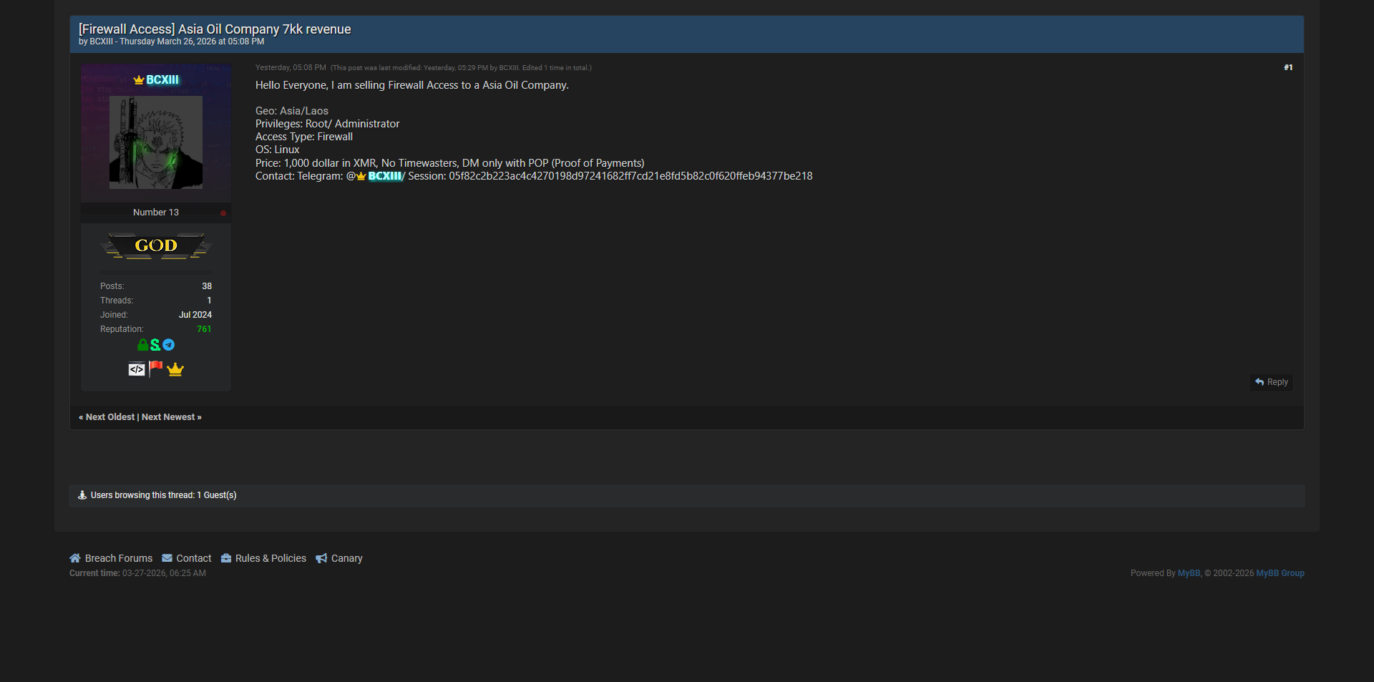Viewport: 1374px width, 682px height.
Task: Click the gold crown award icon
Action: (175, 369)
